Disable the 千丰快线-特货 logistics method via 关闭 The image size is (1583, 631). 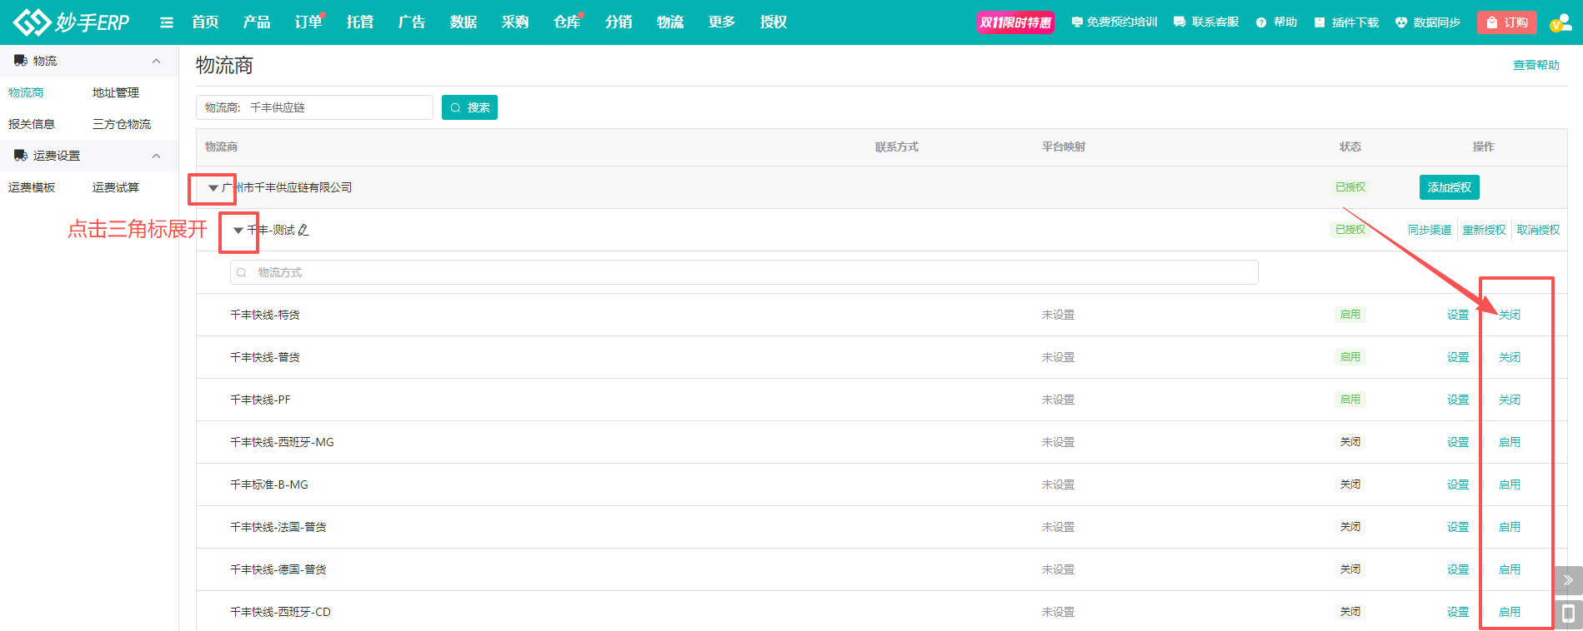[1509, 315]
